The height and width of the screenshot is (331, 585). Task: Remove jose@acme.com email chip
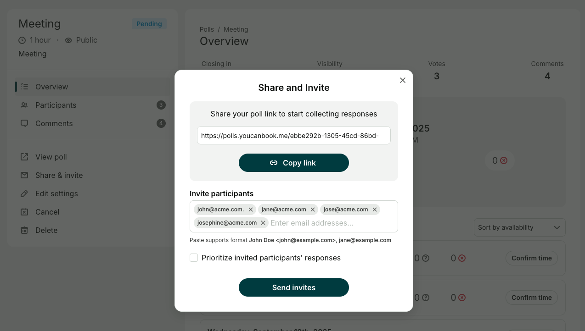click(x=375, y=210)
